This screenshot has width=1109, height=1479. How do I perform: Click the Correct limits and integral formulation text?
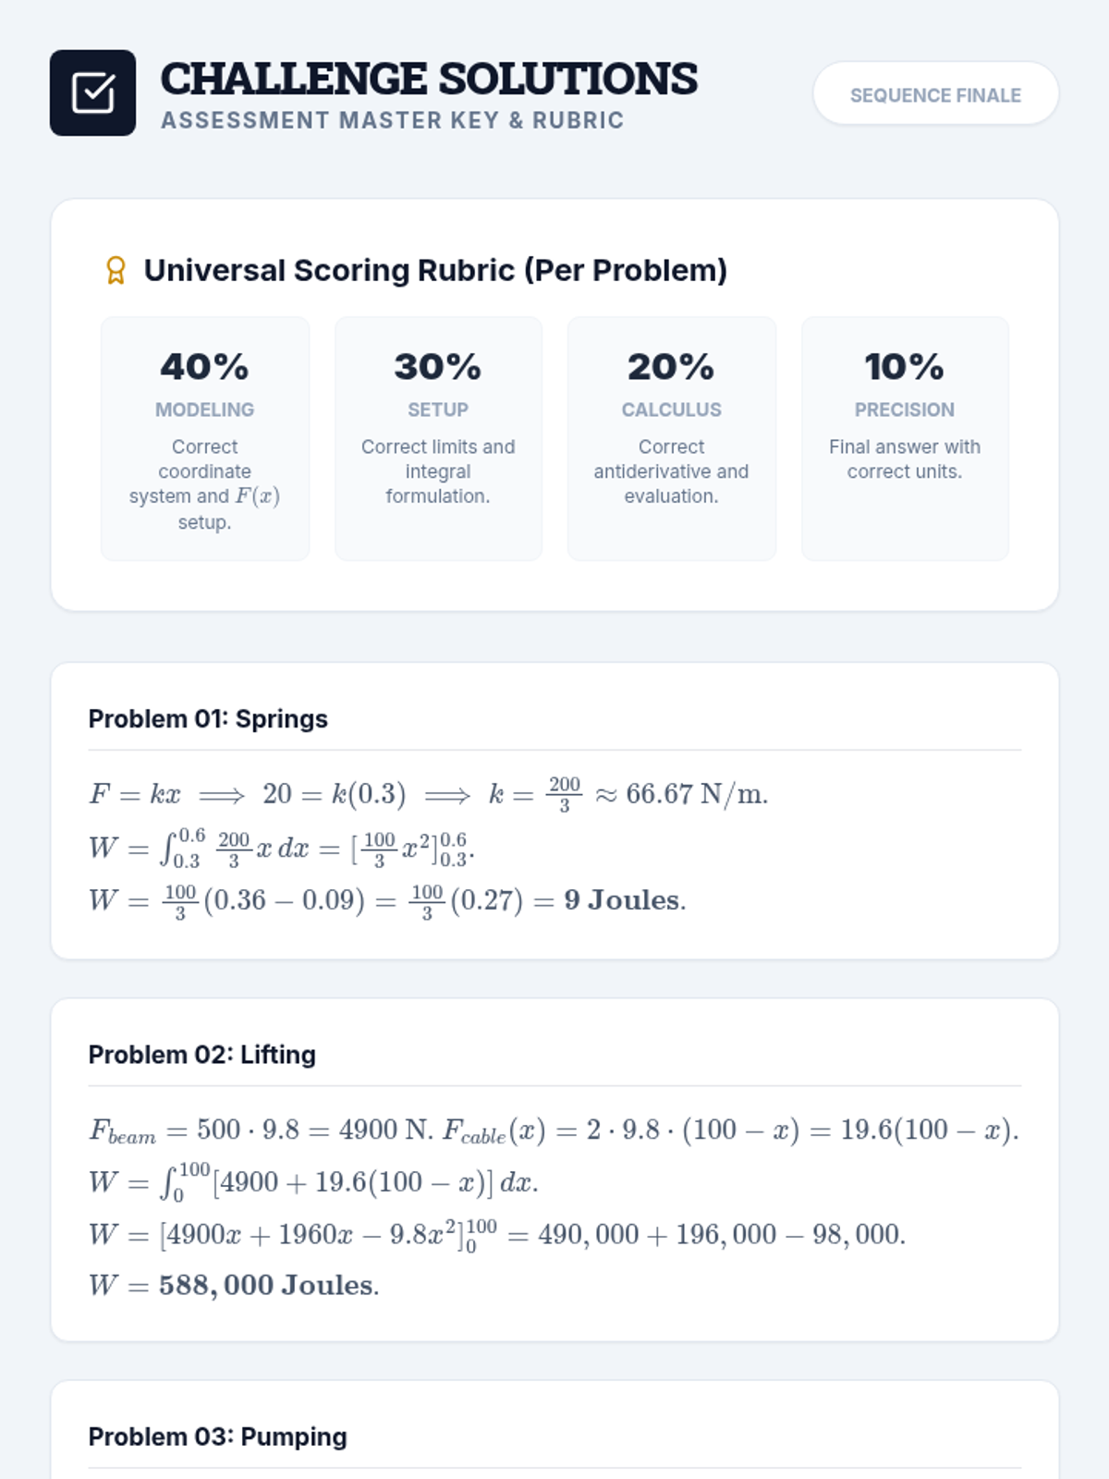pos(438,471)
